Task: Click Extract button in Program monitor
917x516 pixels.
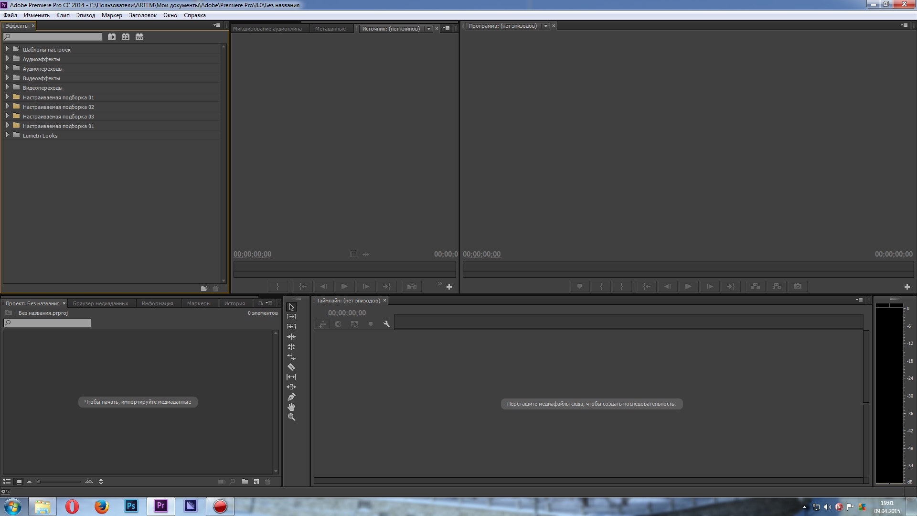Action: 777,286
